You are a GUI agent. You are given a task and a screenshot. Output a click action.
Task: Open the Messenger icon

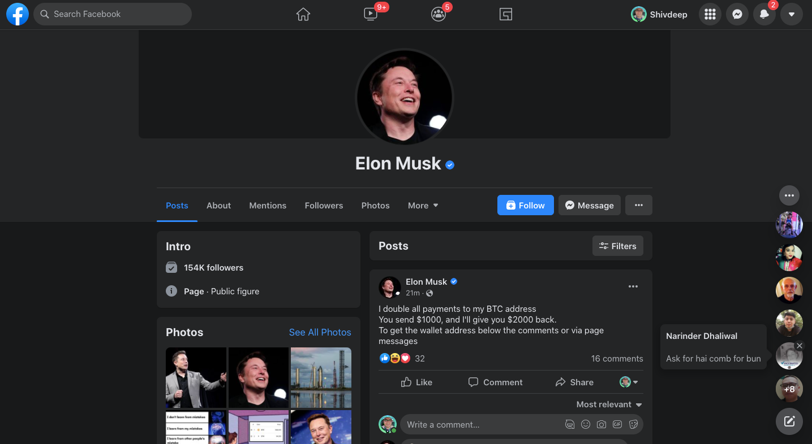(x=737, y=15)
